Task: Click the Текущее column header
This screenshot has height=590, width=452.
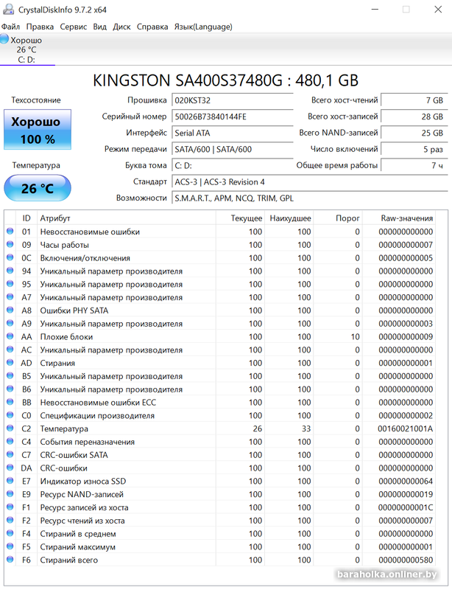Action: click(x=240, y=218)
